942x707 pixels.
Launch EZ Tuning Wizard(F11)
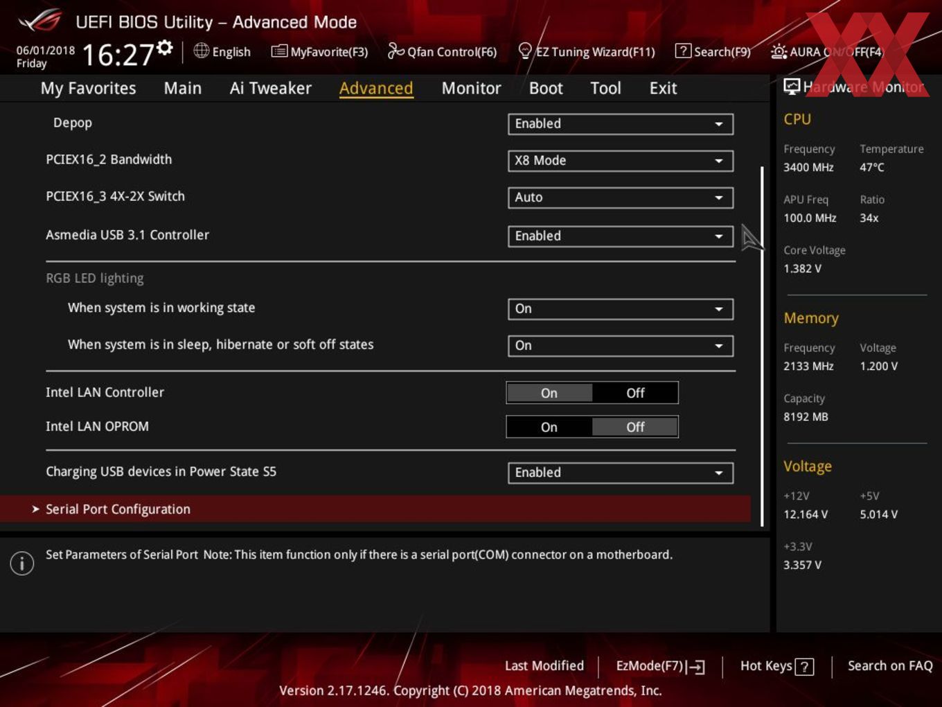[586, 51]
